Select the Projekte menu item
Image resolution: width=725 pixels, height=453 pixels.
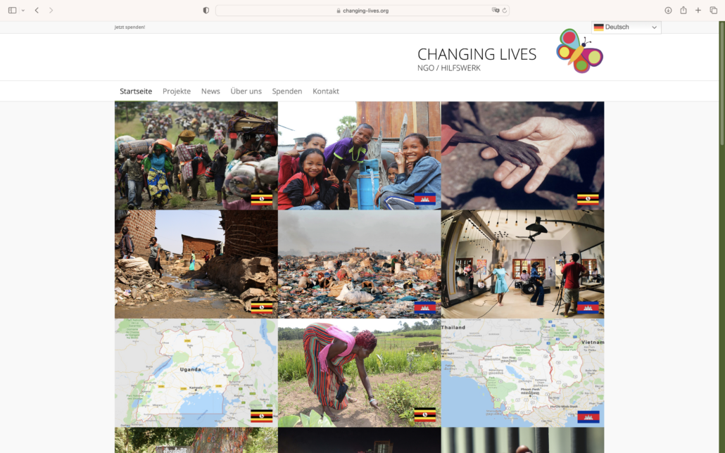pyautogui.click(x=177, y=91)
